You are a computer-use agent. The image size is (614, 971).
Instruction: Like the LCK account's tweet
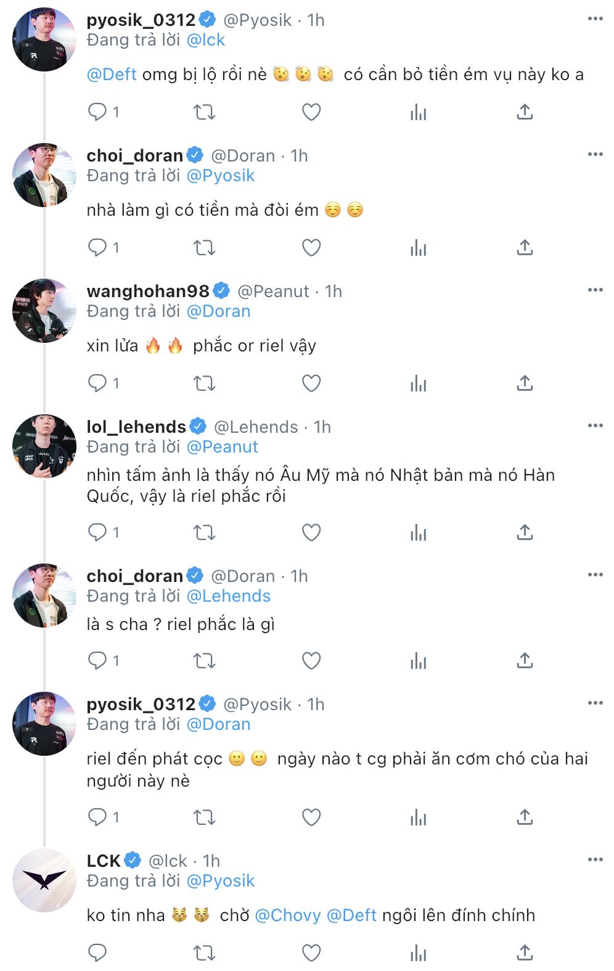(x=311, y=953)
